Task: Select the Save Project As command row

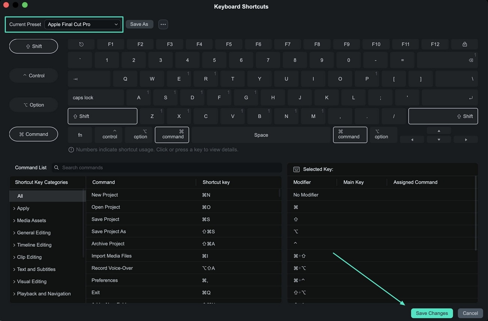Action: coord(184,232)
